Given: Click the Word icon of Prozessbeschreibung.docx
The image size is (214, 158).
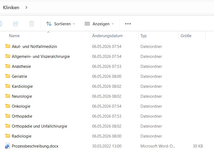Looking at the screenshot, I should (x=8, y=146).
